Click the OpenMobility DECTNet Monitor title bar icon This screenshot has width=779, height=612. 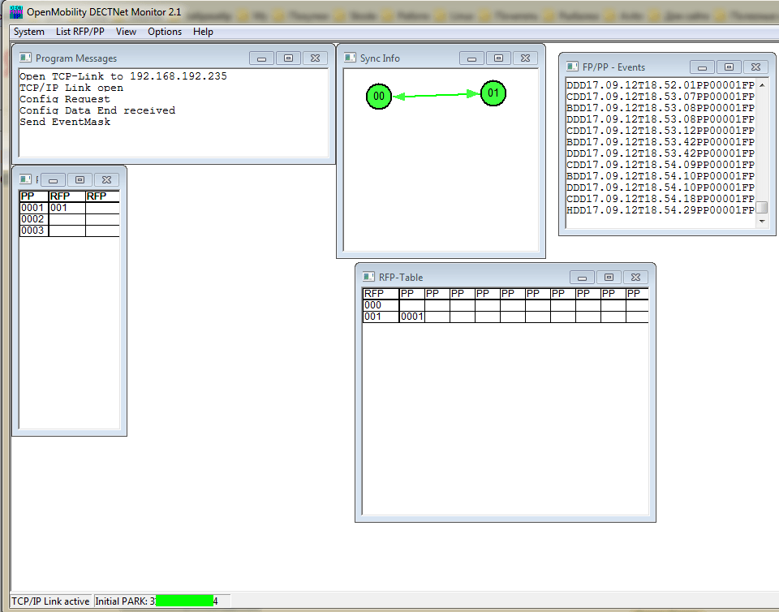point(16,12)
